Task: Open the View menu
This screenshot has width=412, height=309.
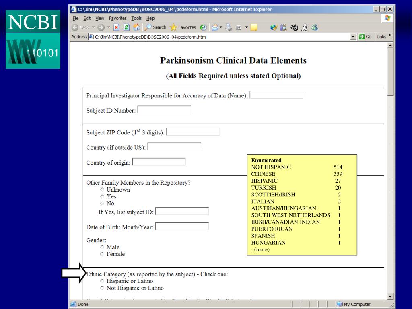Action: pyautogui.click(x=100, y=19)
